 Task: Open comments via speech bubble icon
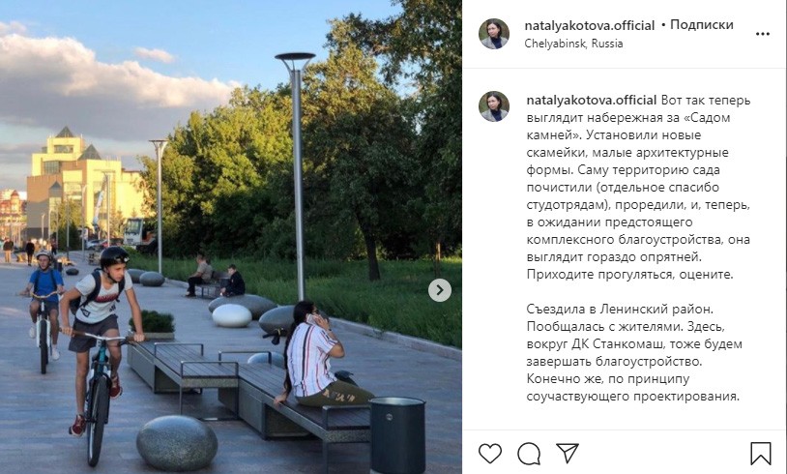[529, 454]
